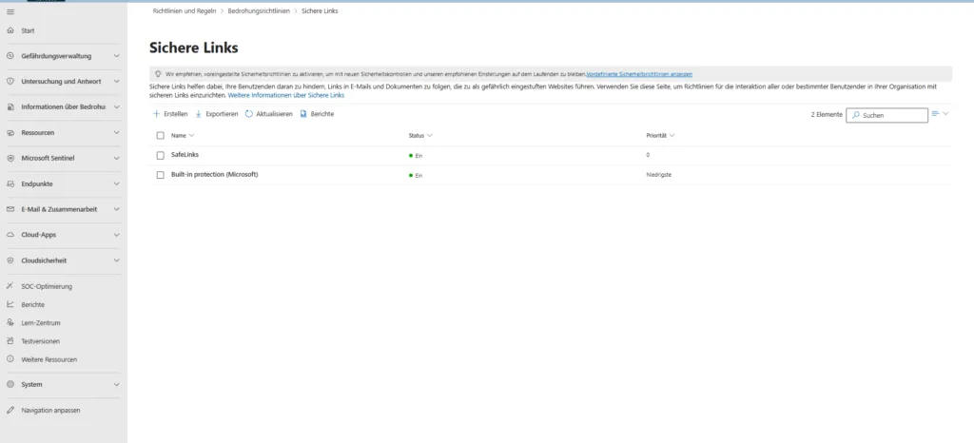Expand the Cloud-Apps chevron
The image size is (974, 443).
coord(117,235)
